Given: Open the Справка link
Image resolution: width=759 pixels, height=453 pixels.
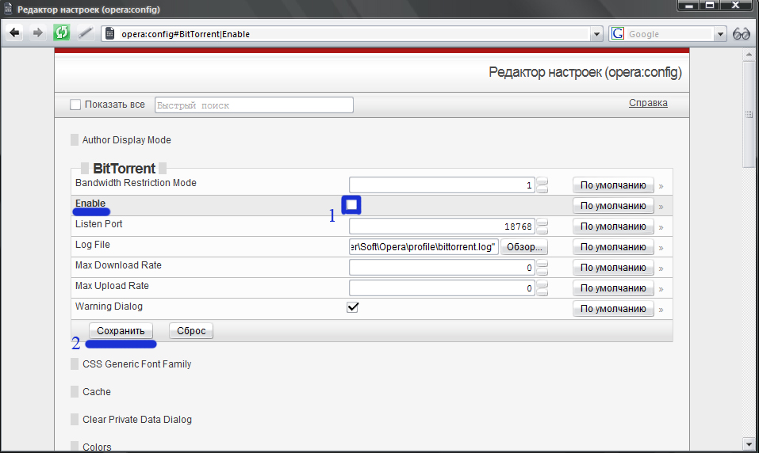Looking at the screenshot, I should [648, 103].
